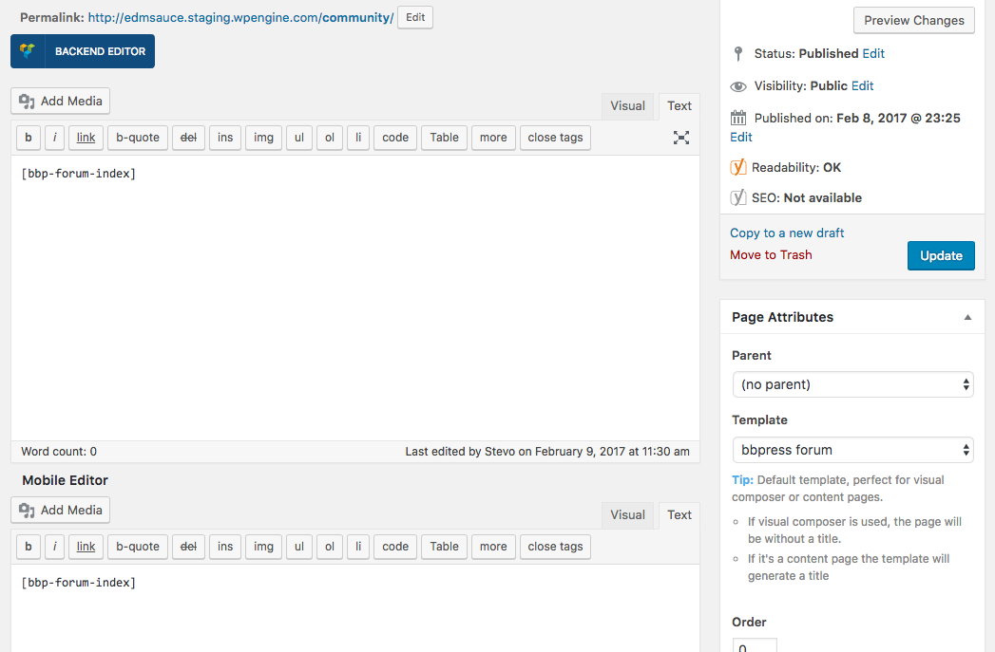Insert more tag in Mobile Editor toolbar

493,547
